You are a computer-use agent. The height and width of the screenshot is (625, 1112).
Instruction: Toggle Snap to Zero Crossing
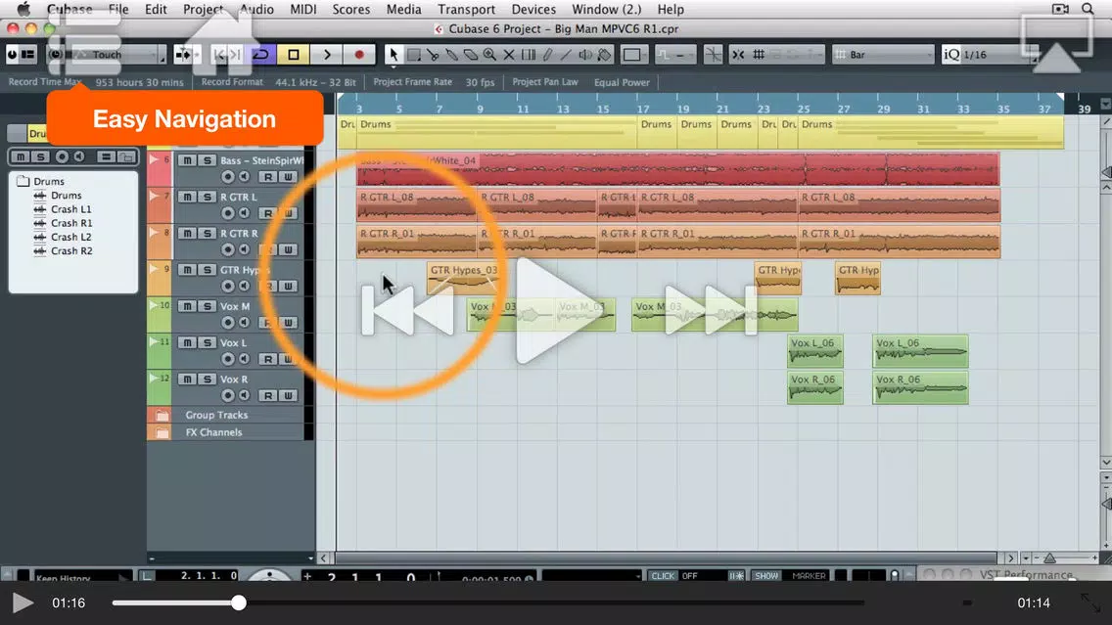tap(713, 55)
